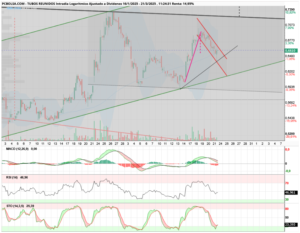The image size is (300, 233).
Task: Click the 12,82% percentage label
Action: click(290, 13)
